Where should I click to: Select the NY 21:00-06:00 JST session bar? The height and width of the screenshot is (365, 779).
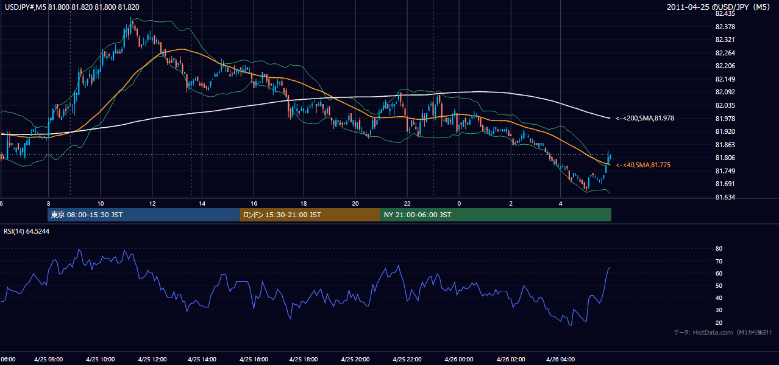[496, 215]
